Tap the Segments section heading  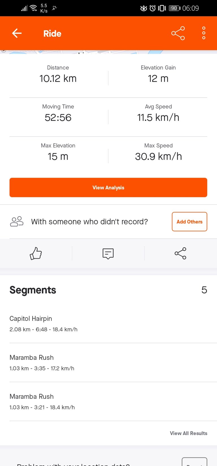33,290
